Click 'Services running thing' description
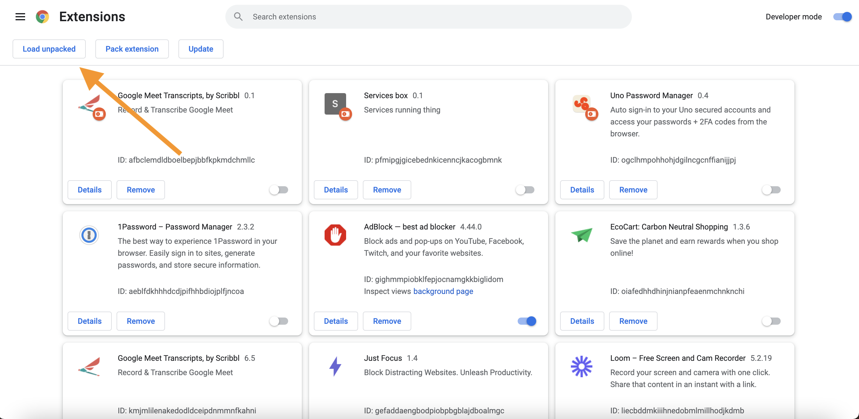The height and width of the screenshot is (419, 859). [x=402, y=110]
